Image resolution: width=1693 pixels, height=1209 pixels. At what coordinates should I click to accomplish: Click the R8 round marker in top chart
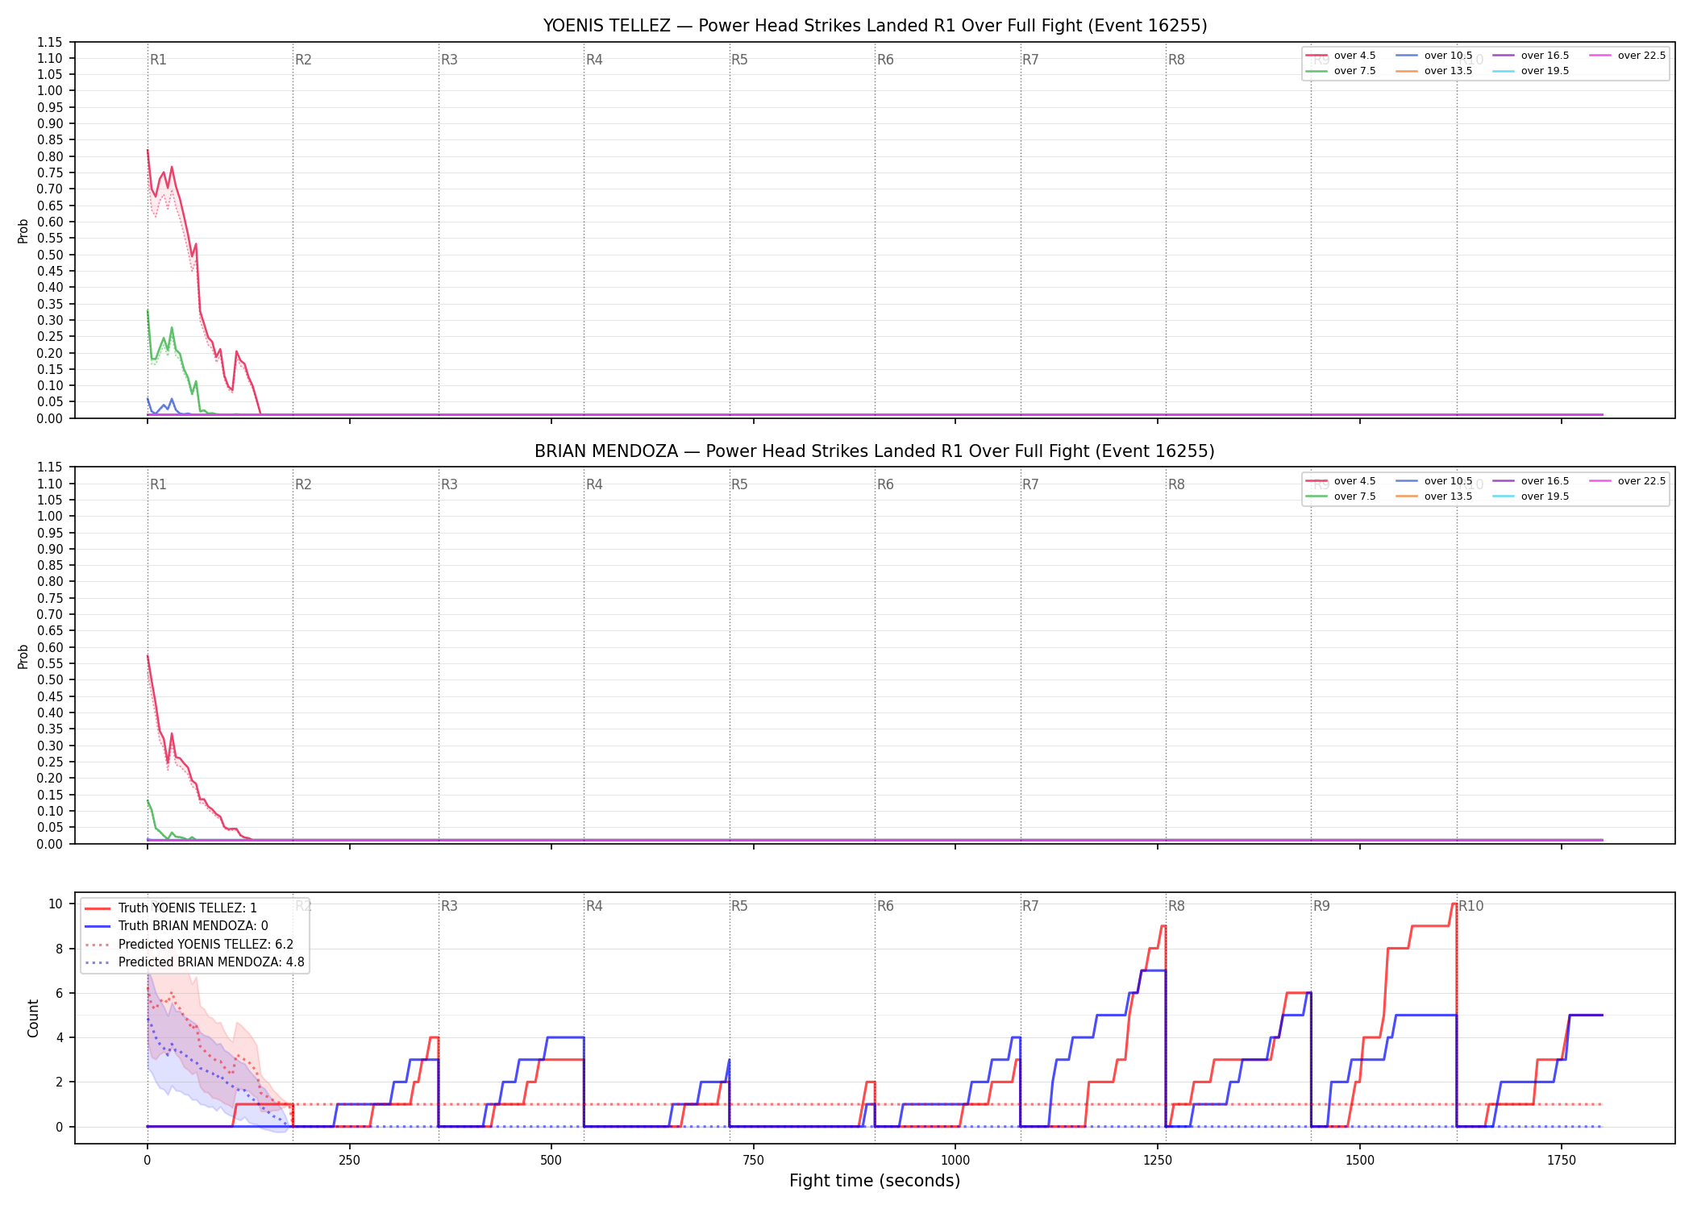1176,60
